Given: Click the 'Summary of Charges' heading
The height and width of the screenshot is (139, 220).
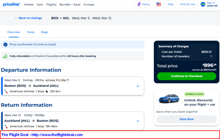Looking at the screenshot, I should point(174,46).
